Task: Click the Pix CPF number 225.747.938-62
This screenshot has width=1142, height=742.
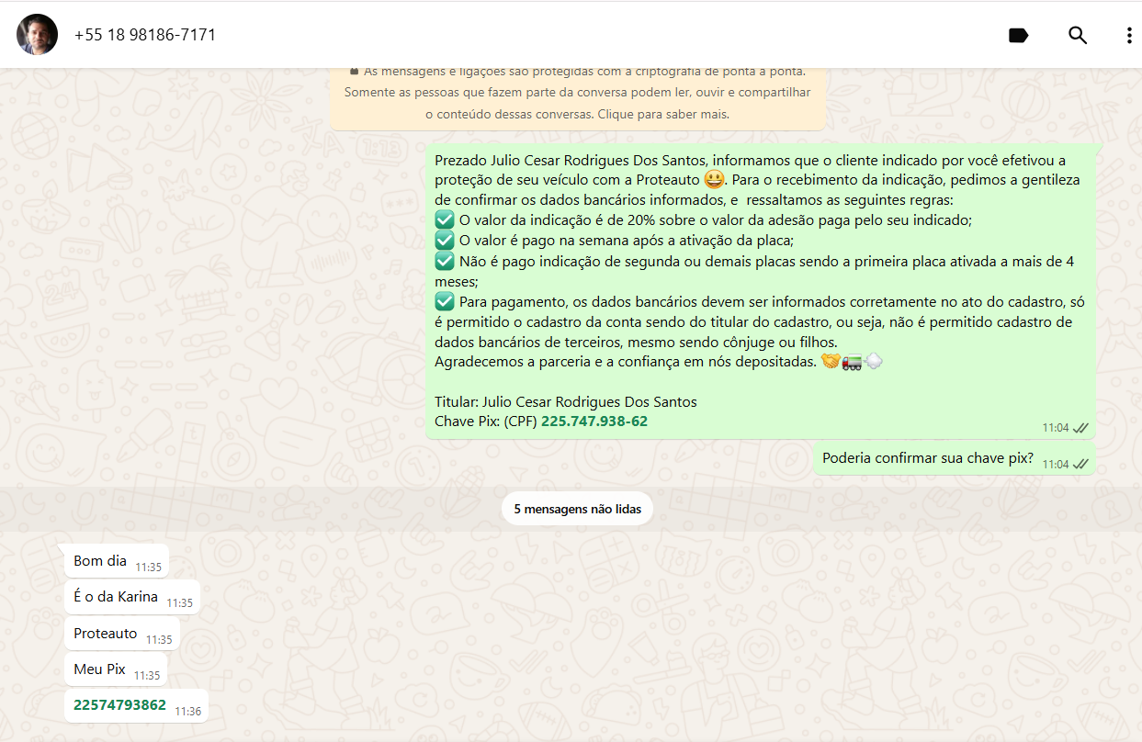Action: click(x=594, y=422)
